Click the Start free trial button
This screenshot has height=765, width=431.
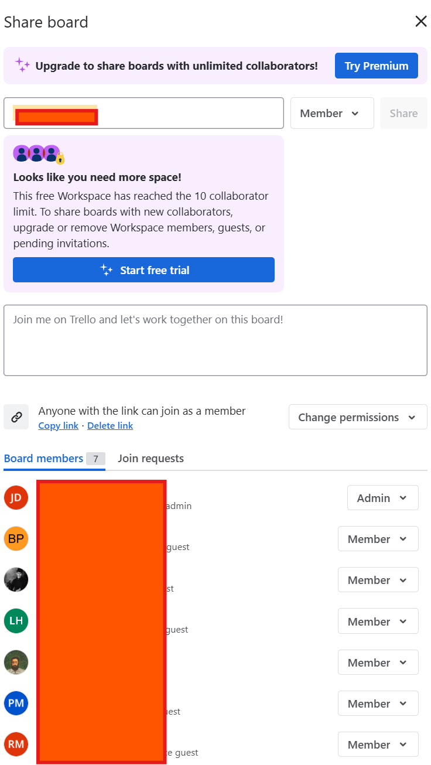[143, 270]
